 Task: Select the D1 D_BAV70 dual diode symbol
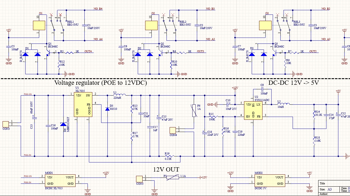[x=31, y=54]
